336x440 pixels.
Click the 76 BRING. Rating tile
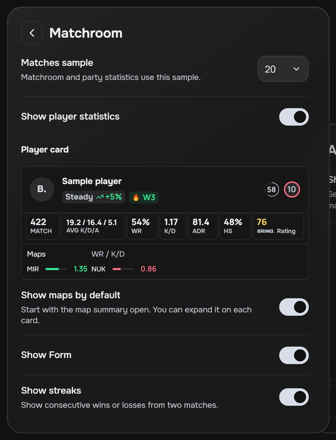(278, 226)
